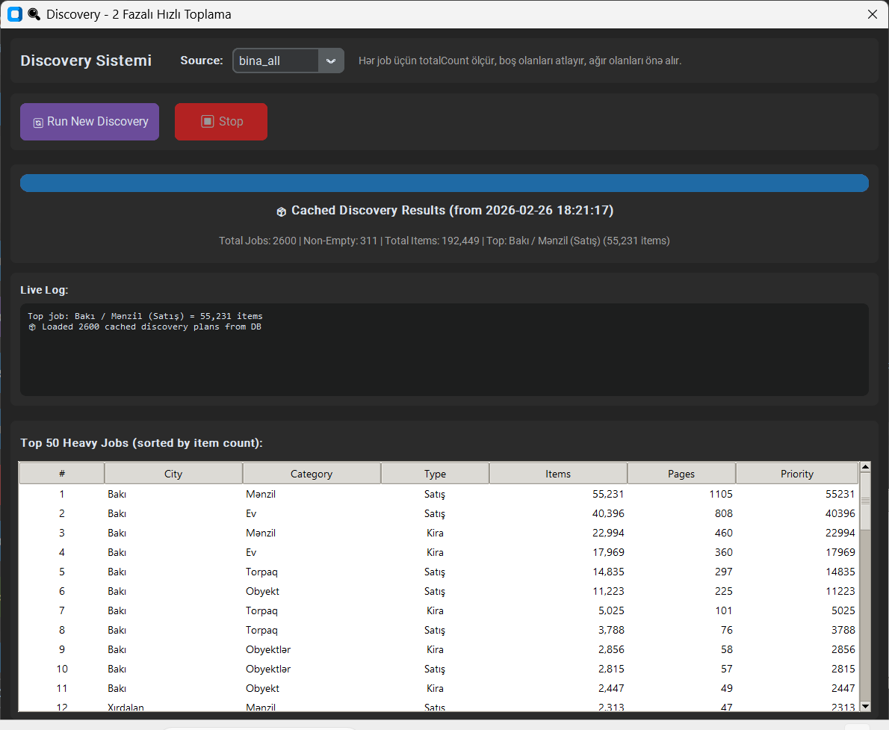
Task: Click the table scrollbar down arrow
Action: pos(865,705)
